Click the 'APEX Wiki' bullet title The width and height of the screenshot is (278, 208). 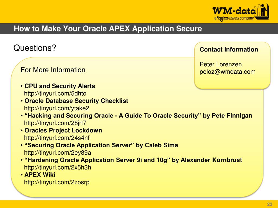click(x=40, y=175)
